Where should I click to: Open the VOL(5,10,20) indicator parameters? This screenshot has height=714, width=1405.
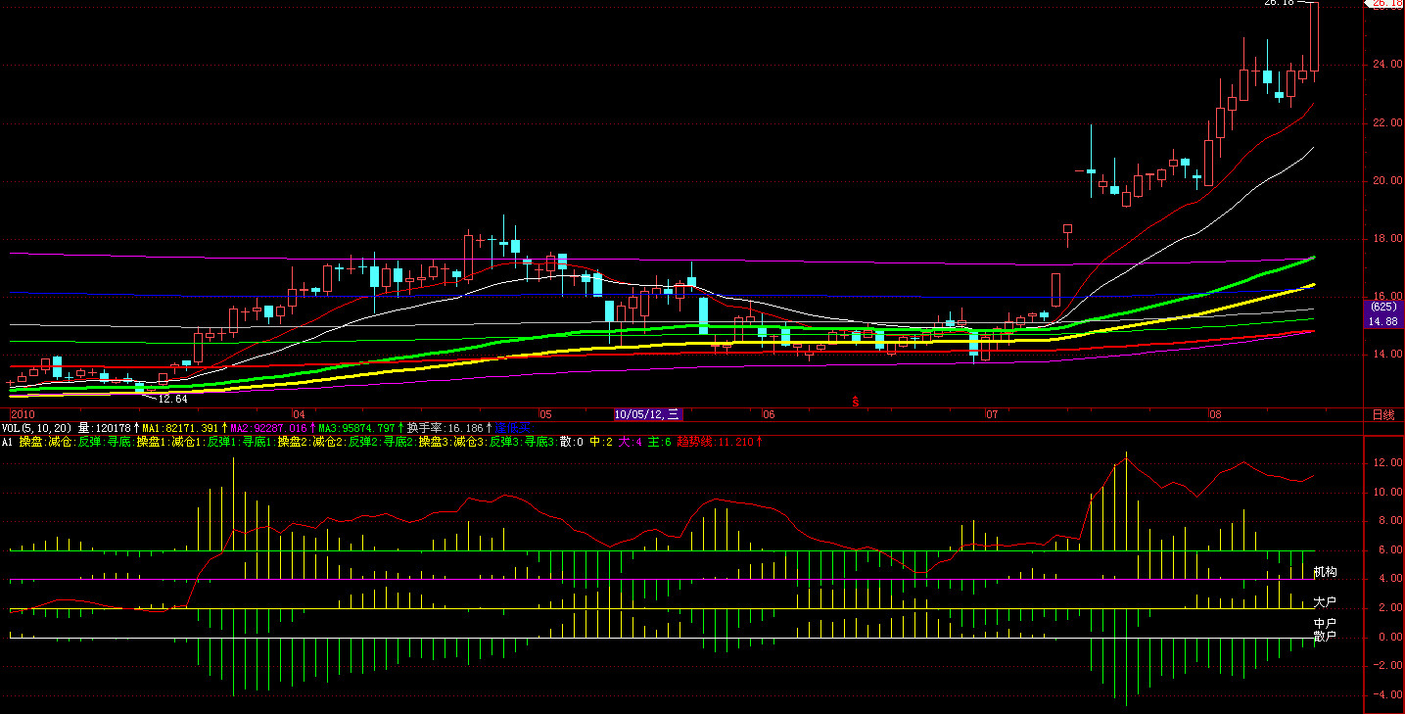point(36,428)
